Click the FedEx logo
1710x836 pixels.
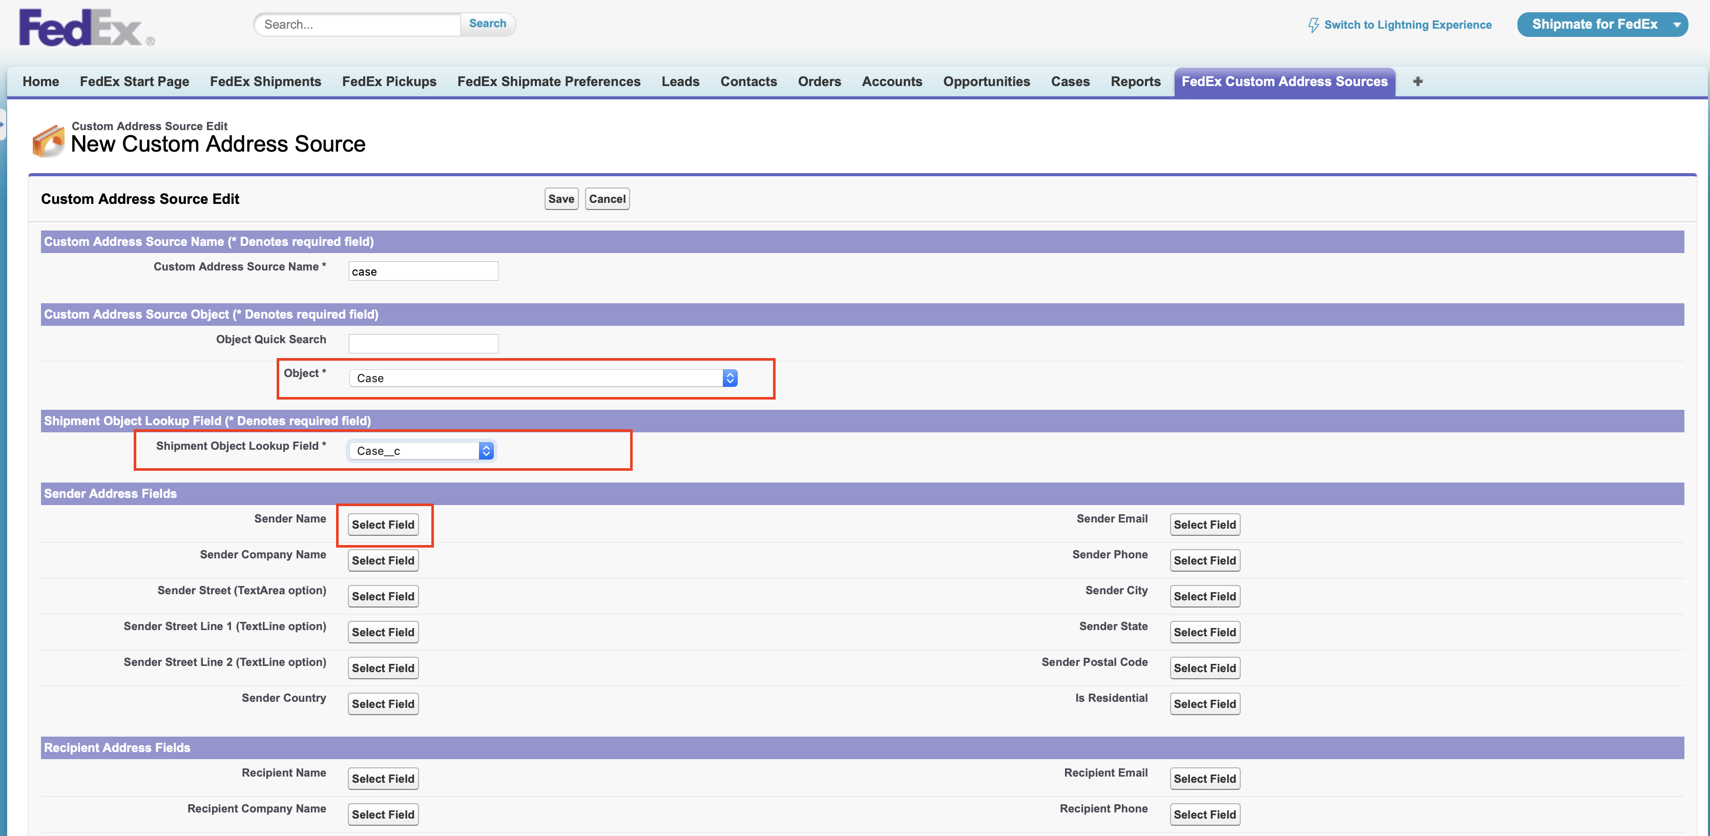pos(86,27)
